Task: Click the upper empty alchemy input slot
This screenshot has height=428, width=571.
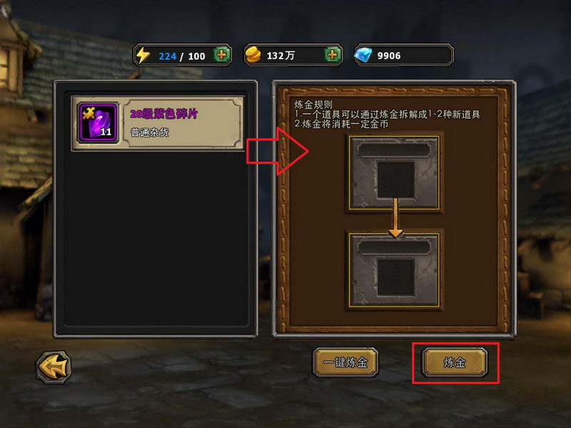Action: click(396, 180)
